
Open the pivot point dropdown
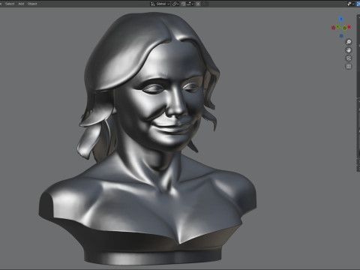175,4
